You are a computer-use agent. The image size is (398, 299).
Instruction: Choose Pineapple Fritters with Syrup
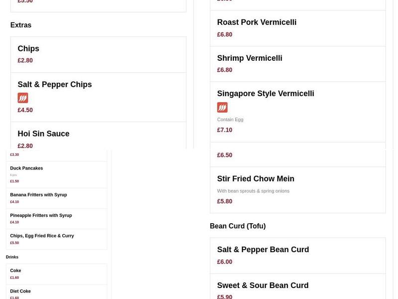click(41, 215)
